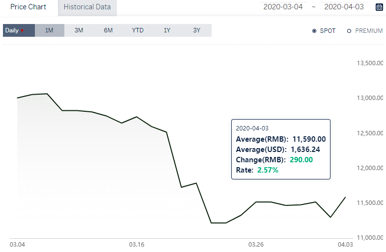The image size is (386, 252).
Task: Edit the end date 2020-04-03 field
Action: tap(344, 7)
